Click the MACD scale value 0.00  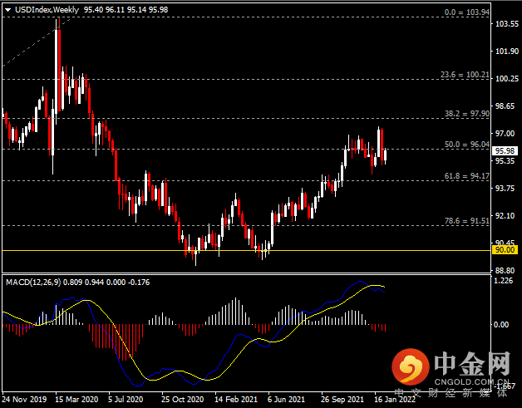(x=500, y=324)
